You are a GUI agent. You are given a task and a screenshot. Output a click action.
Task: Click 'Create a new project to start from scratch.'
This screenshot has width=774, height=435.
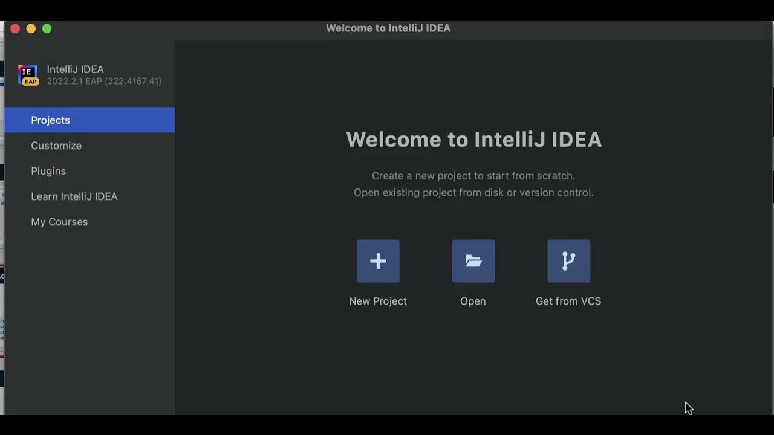tap(473, 176)
